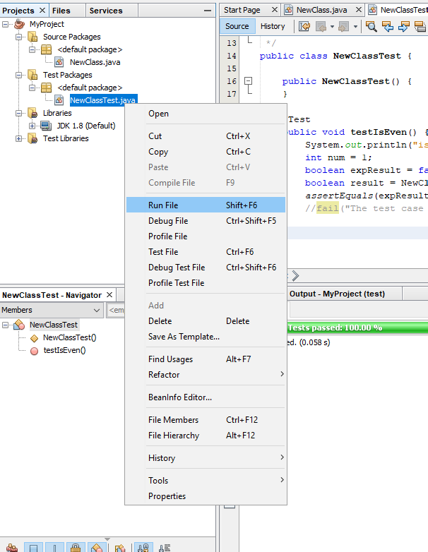Open the Members dropdown in Navigator
428x552 pixels.
pos(52,310)
